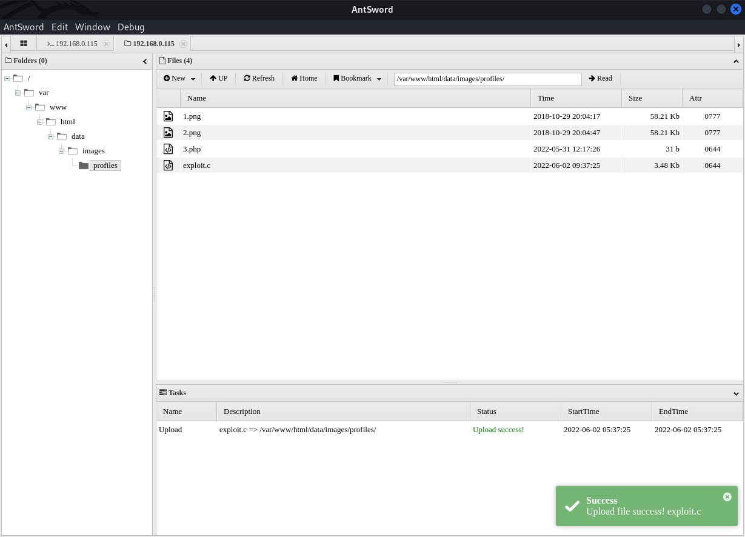Select the html folder in tree

pos(68,122)
